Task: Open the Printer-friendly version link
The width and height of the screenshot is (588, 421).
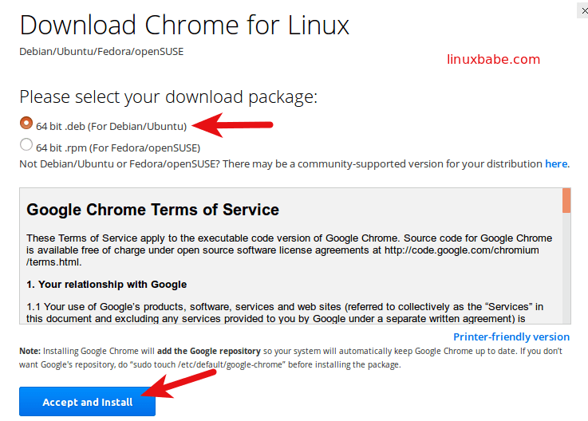Action: click(511, 336)
